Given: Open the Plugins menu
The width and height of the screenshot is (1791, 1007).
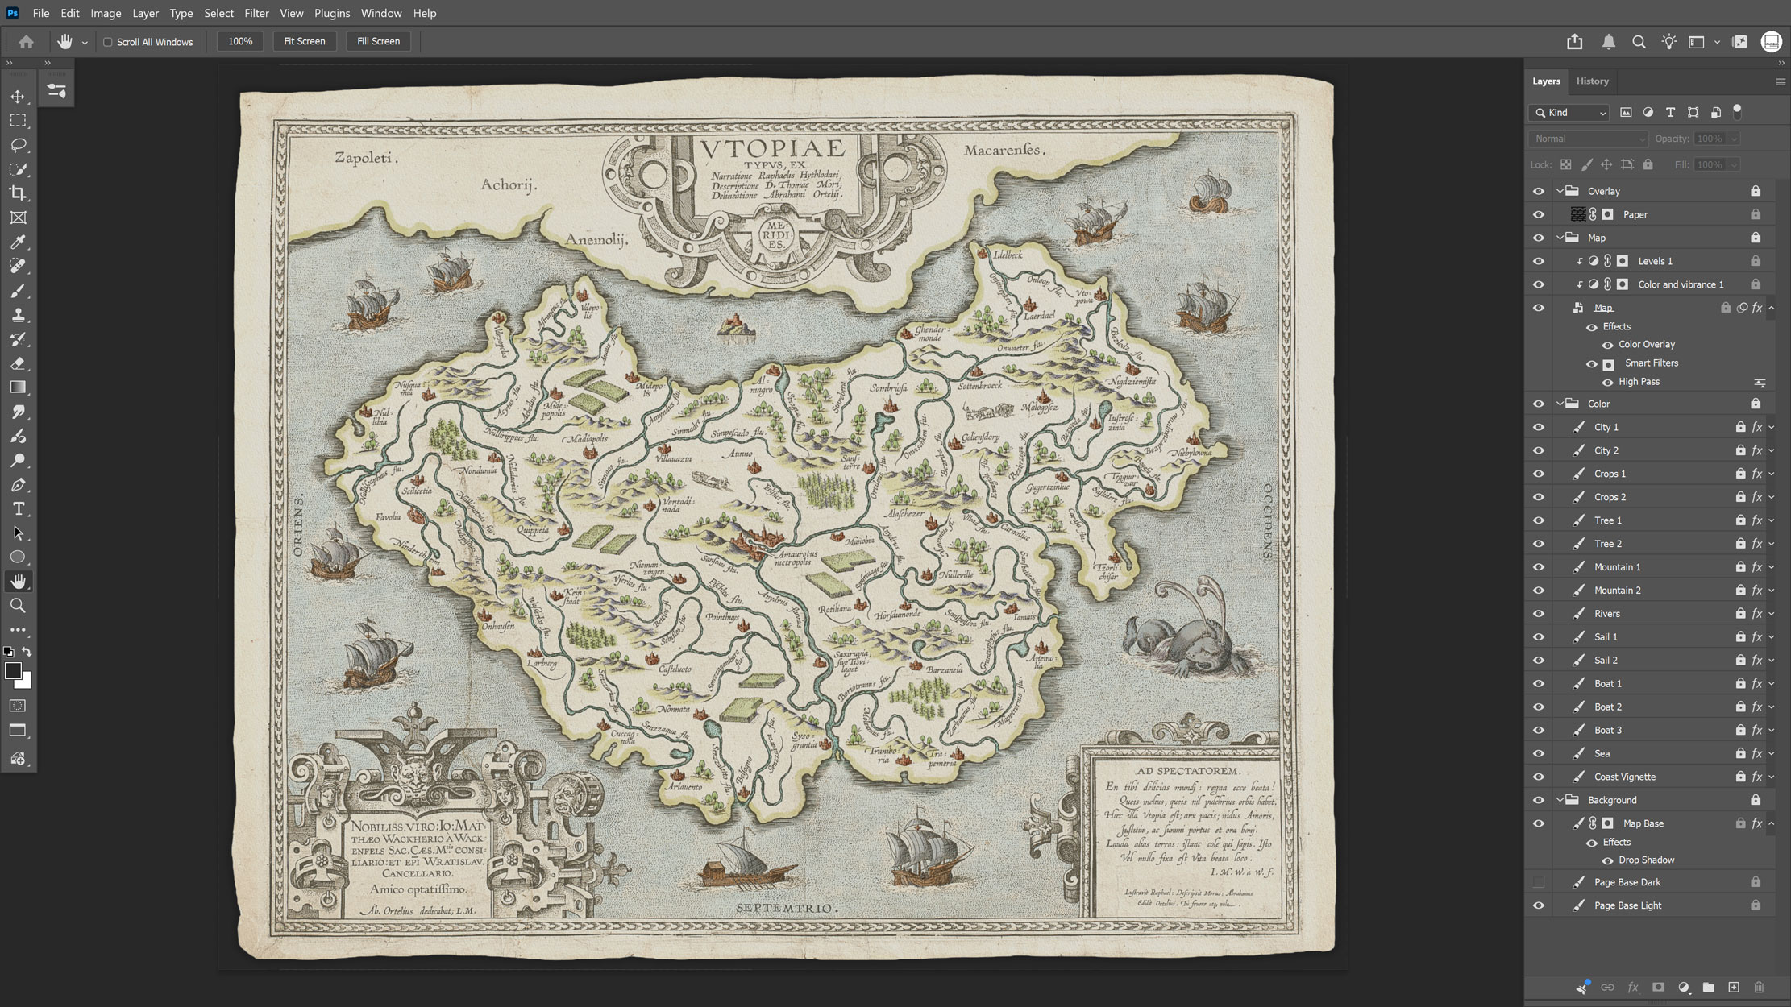Looking at the screenshot, I should pyautogui.click(x=332, y=13).
